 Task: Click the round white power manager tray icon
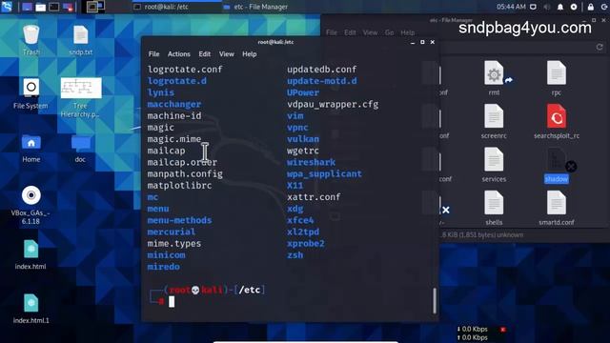(x=574, y=7)
